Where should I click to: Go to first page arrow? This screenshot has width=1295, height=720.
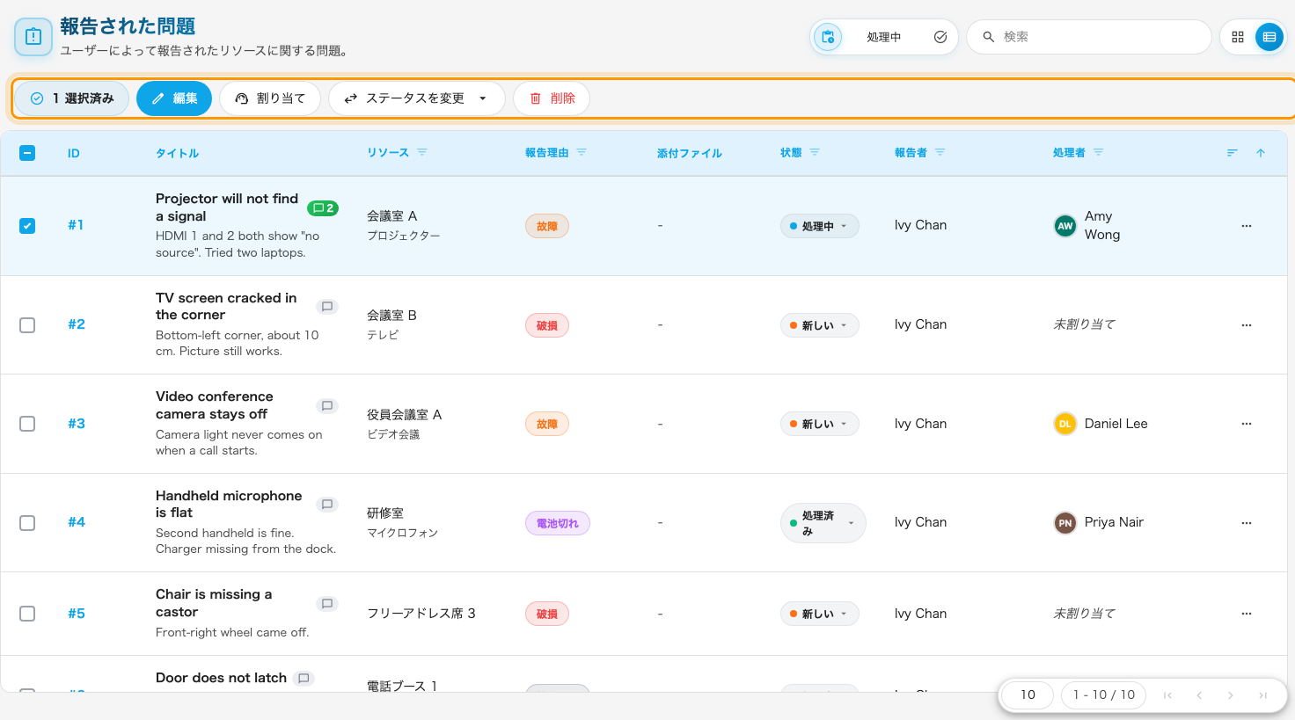1167,695
